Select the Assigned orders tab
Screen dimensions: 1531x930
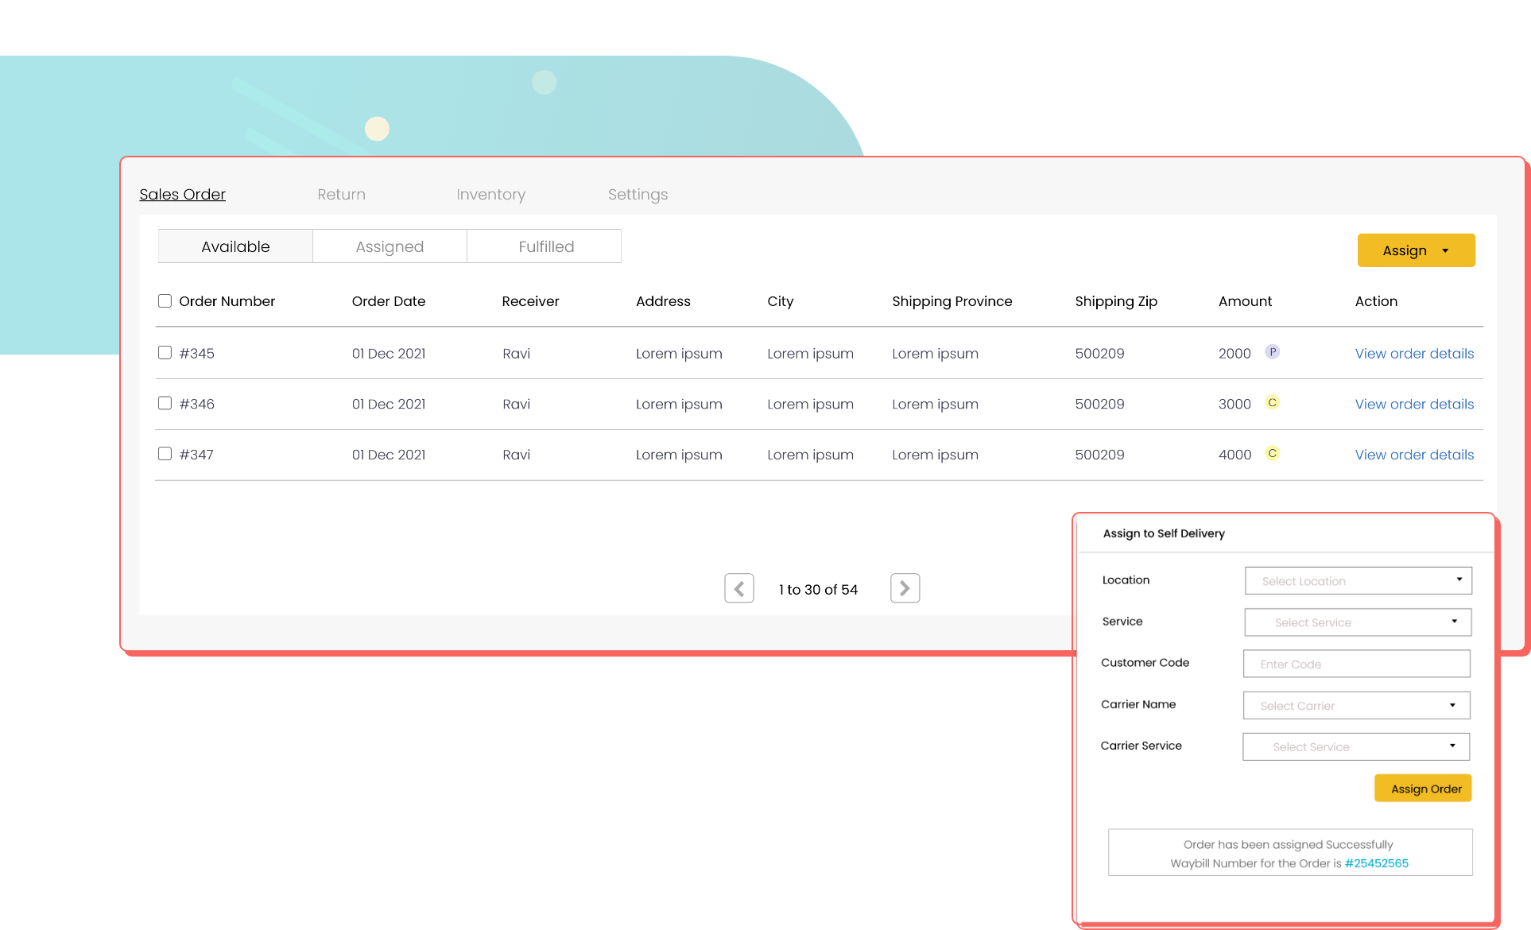390,246
